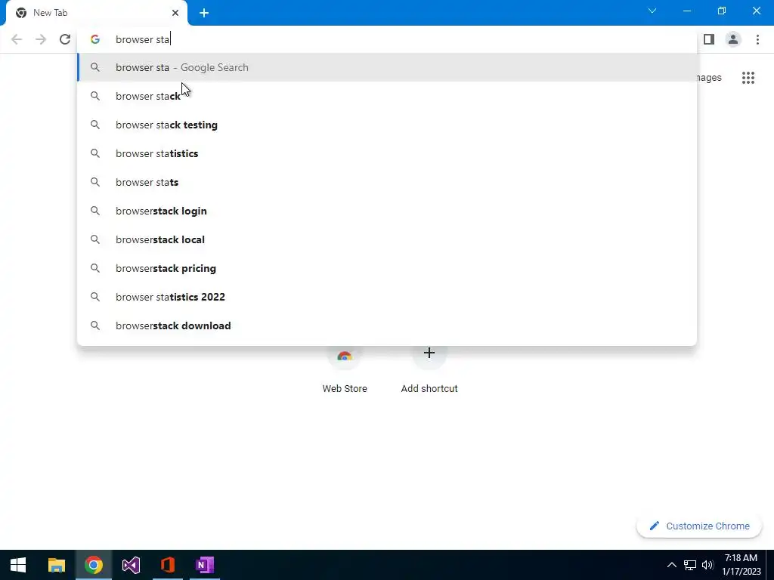
Task: Open Microsoft Office from the taskbar
Action: coord(168,565)
